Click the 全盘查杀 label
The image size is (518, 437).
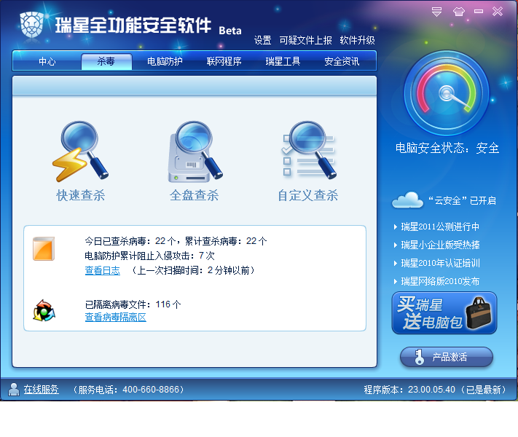[x=195, y=195]
